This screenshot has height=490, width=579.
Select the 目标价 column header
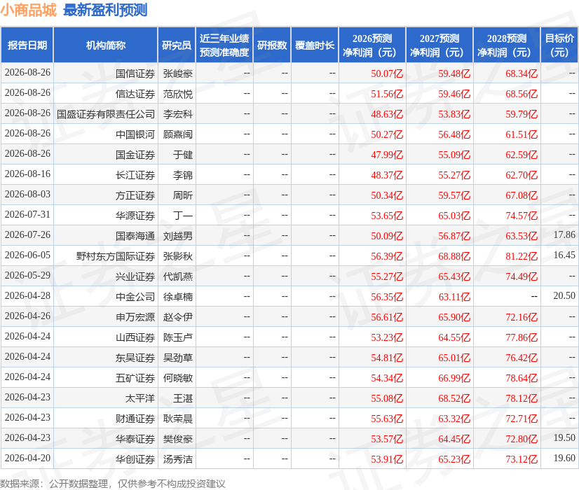559,45
